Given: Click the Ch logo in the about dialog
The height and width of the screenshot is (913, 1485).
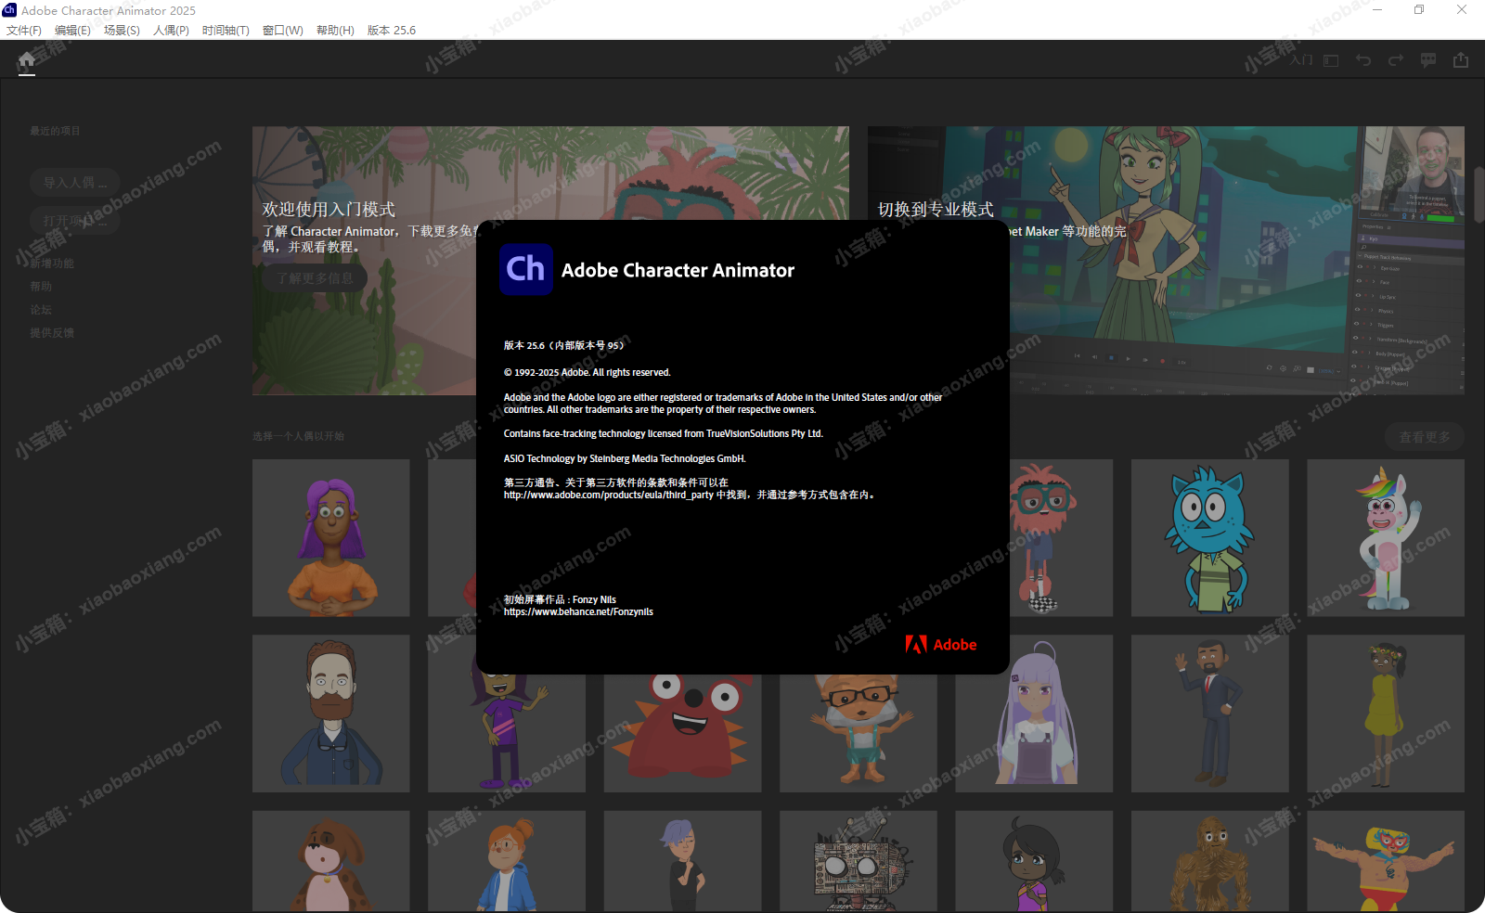Looking at the screenshot, I should tap(525, 269).
